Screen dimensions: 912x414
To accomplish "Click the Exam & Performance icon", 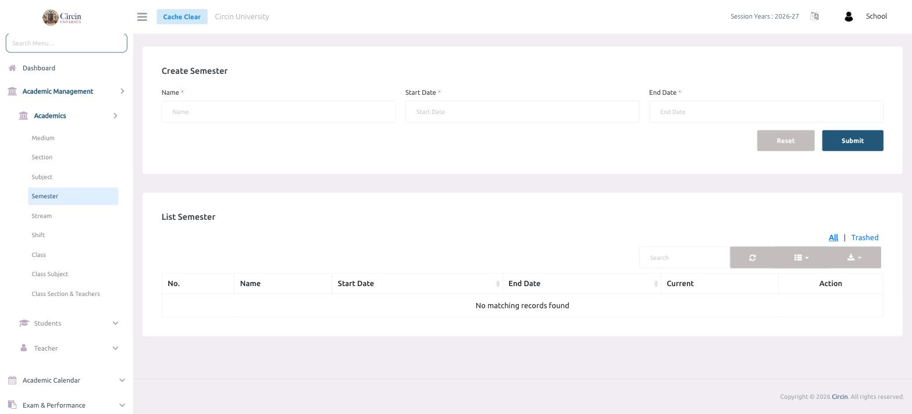I will (12, 405).
